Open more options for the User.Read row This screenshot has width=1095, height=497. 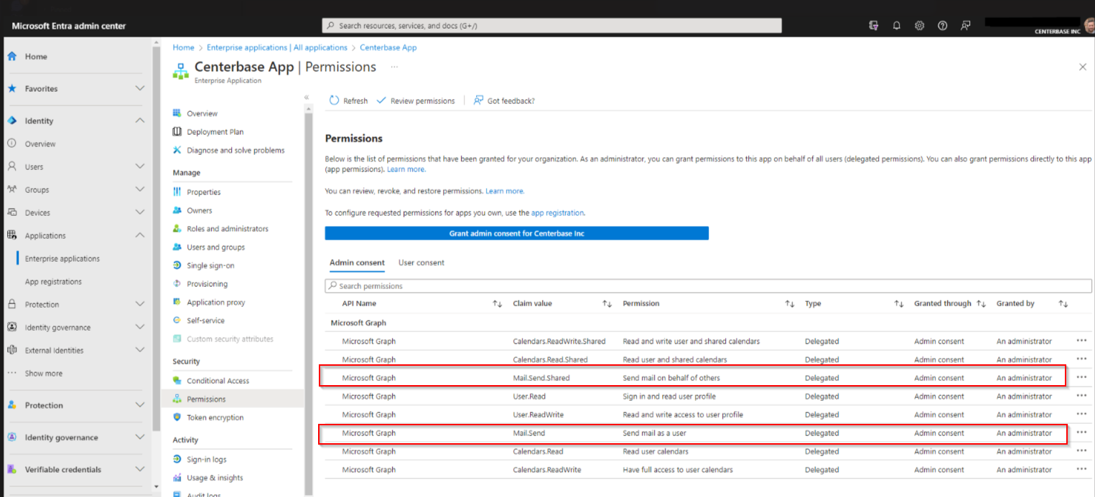1081,396
